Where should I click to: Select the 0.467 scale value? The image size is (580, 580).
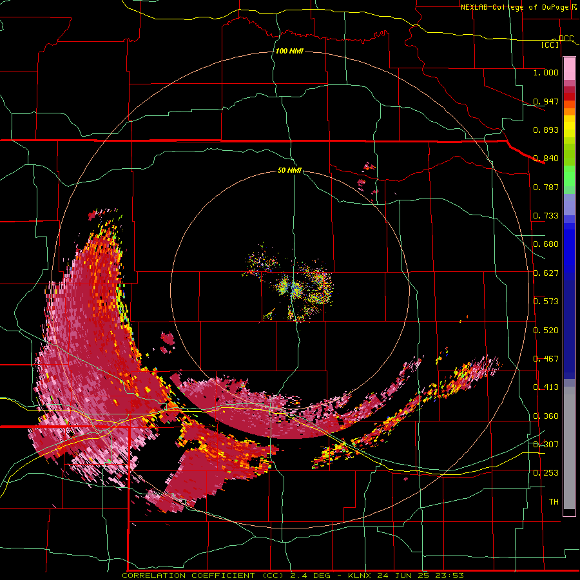pos(546,359)
